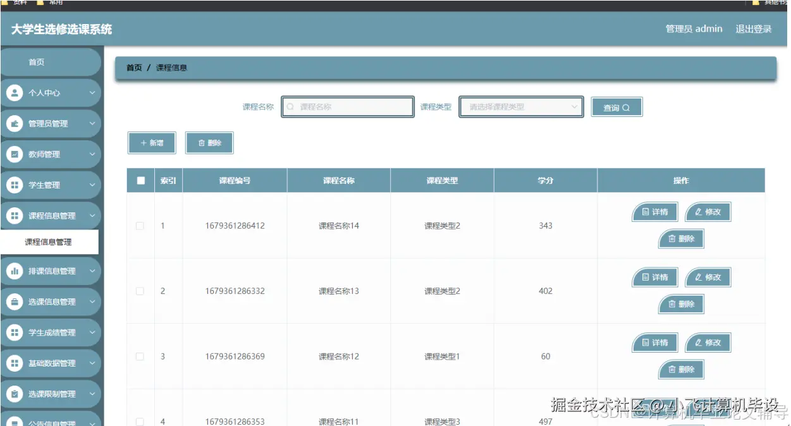The image size is (791, 426).
Task: Click the 删除 trash icon in 课程名称13 row
Action: click(x=672, y=304)
